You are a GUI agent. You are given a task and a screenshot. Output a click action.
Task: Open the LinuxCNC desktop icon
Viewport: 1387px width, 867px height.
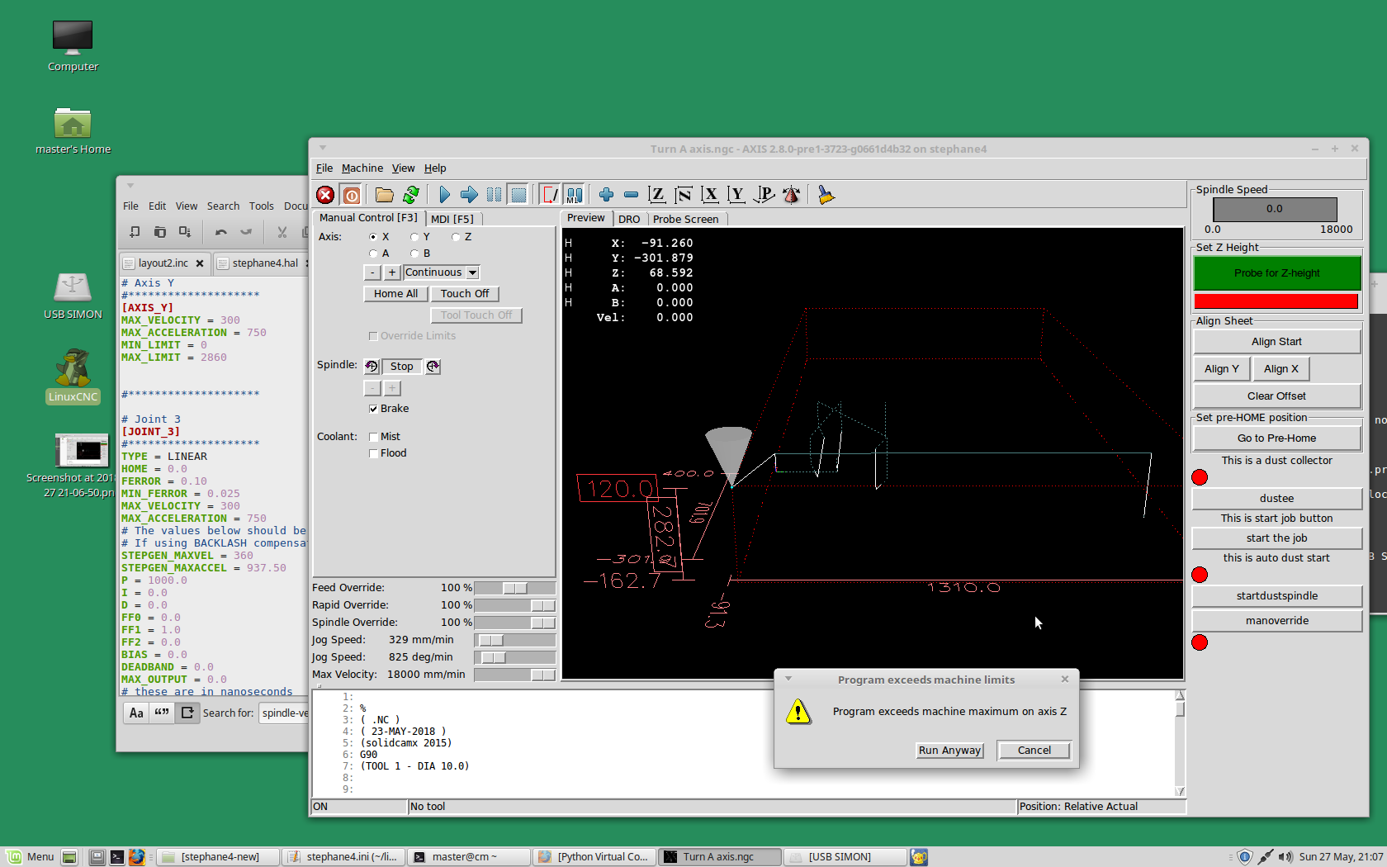point(73,376)
